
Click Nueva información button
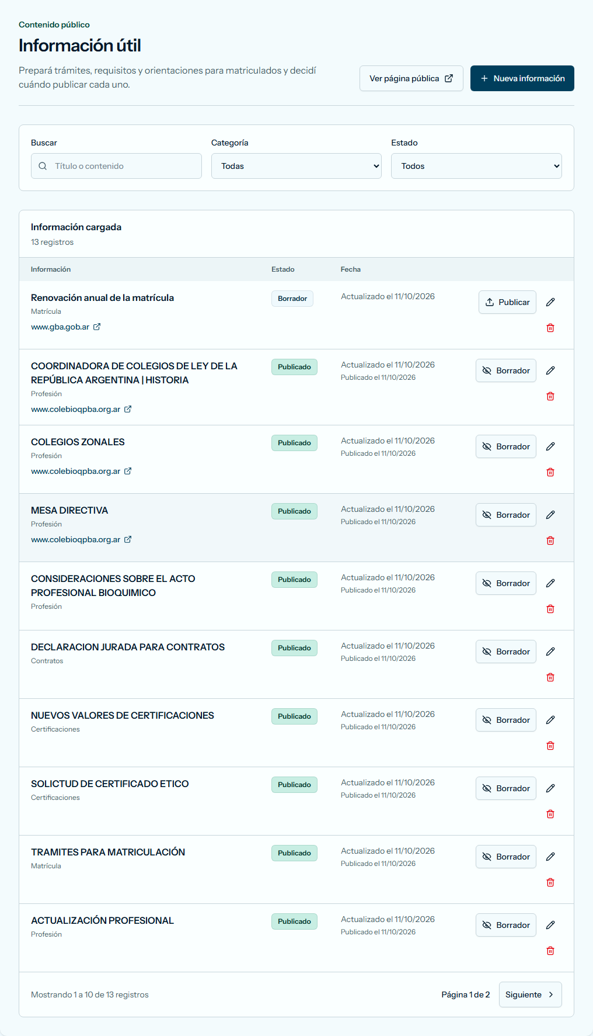(x=522, y=78)
